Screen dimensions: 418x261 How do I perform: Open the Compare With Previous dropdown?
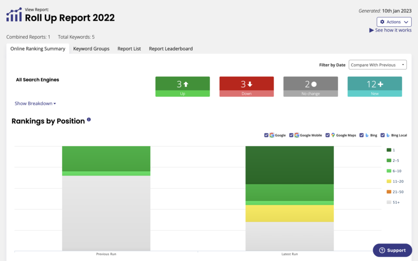click(378, 65)
